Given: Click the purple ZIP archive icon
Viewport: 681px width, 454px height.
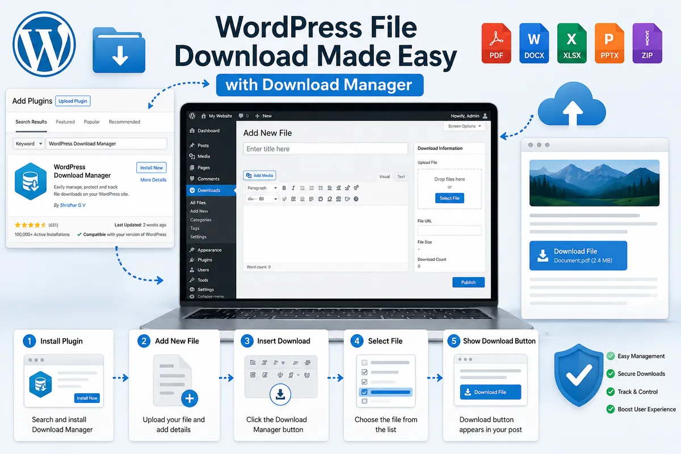Looking at the screenshot, I should [646, 43].
